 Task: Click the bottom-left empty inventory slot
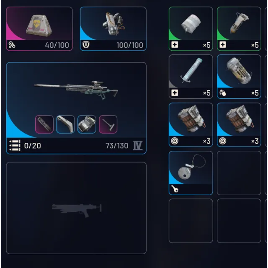pyautogui.click(x=191, y=221)
